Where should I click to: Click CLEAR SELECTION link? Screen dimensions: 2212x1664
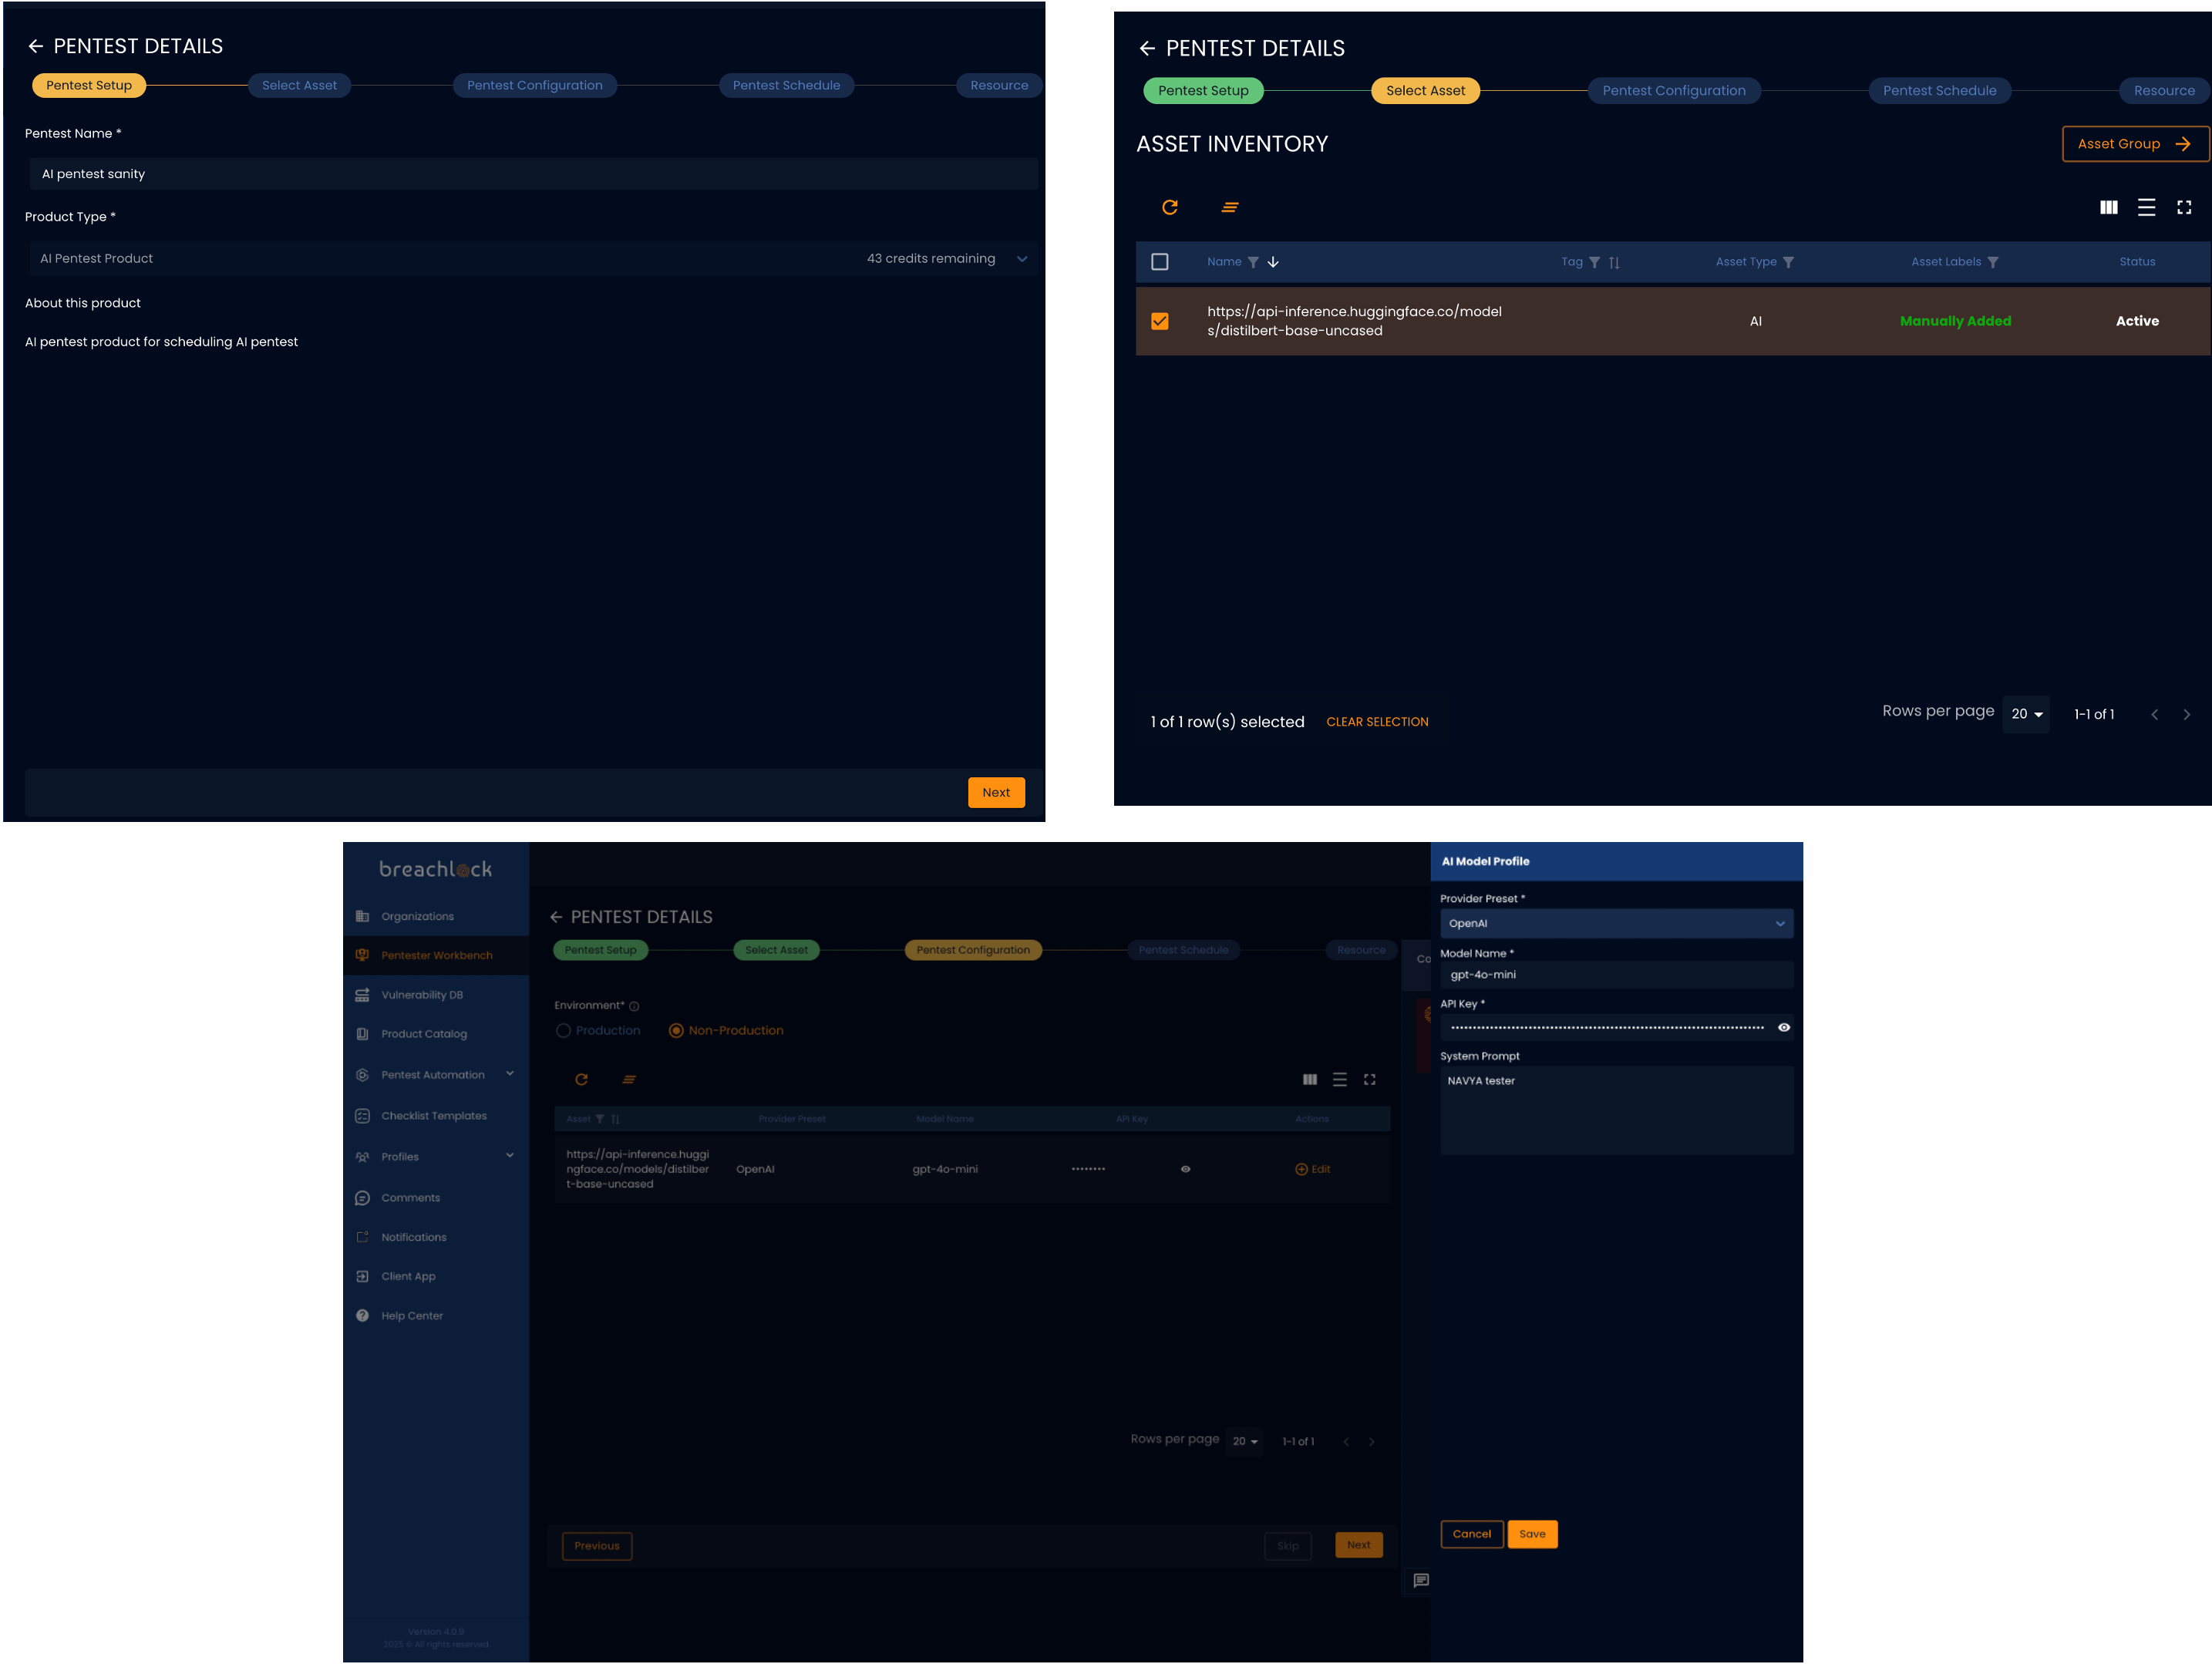(1377, 722)
